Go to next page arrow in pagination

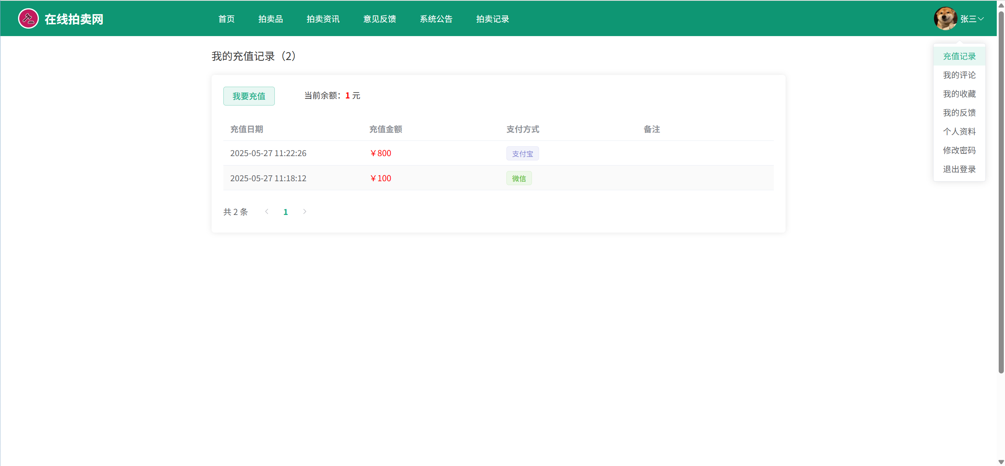pyautogui.click(x=305, y=212)
